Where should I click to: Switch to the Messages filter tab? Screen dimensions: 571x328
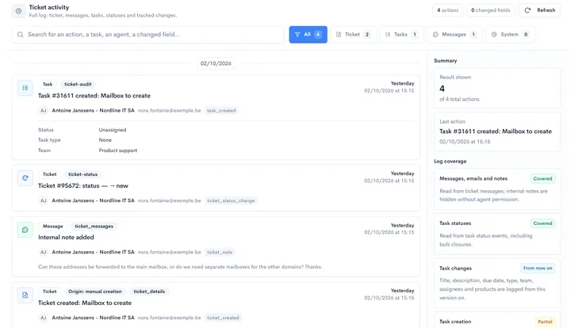454,35
